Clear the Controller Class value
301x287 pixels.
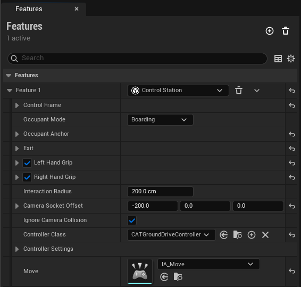265,235
